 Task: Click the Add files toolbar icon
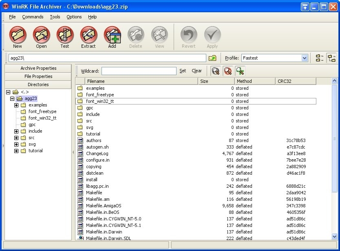tap(113, 35)
